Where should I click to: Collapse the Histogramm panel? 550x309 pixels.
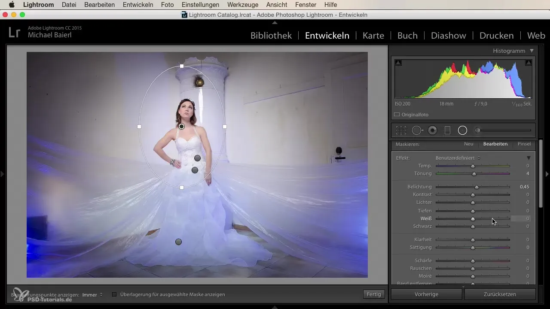532,51
